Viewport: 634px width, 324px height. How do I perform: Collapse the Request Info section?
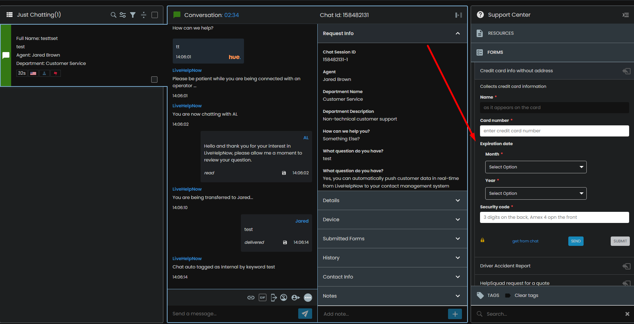(458, 33)
